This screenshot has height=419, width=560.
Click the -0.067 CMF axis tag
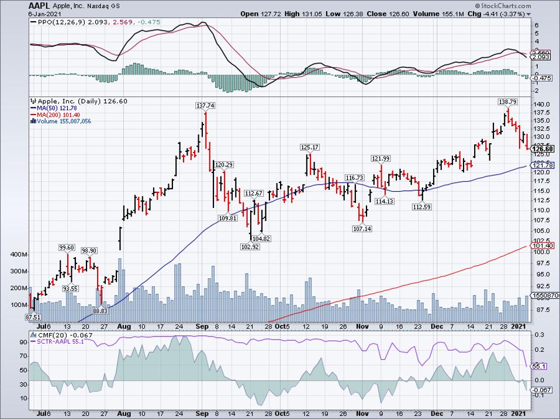[x=541, y=390]
